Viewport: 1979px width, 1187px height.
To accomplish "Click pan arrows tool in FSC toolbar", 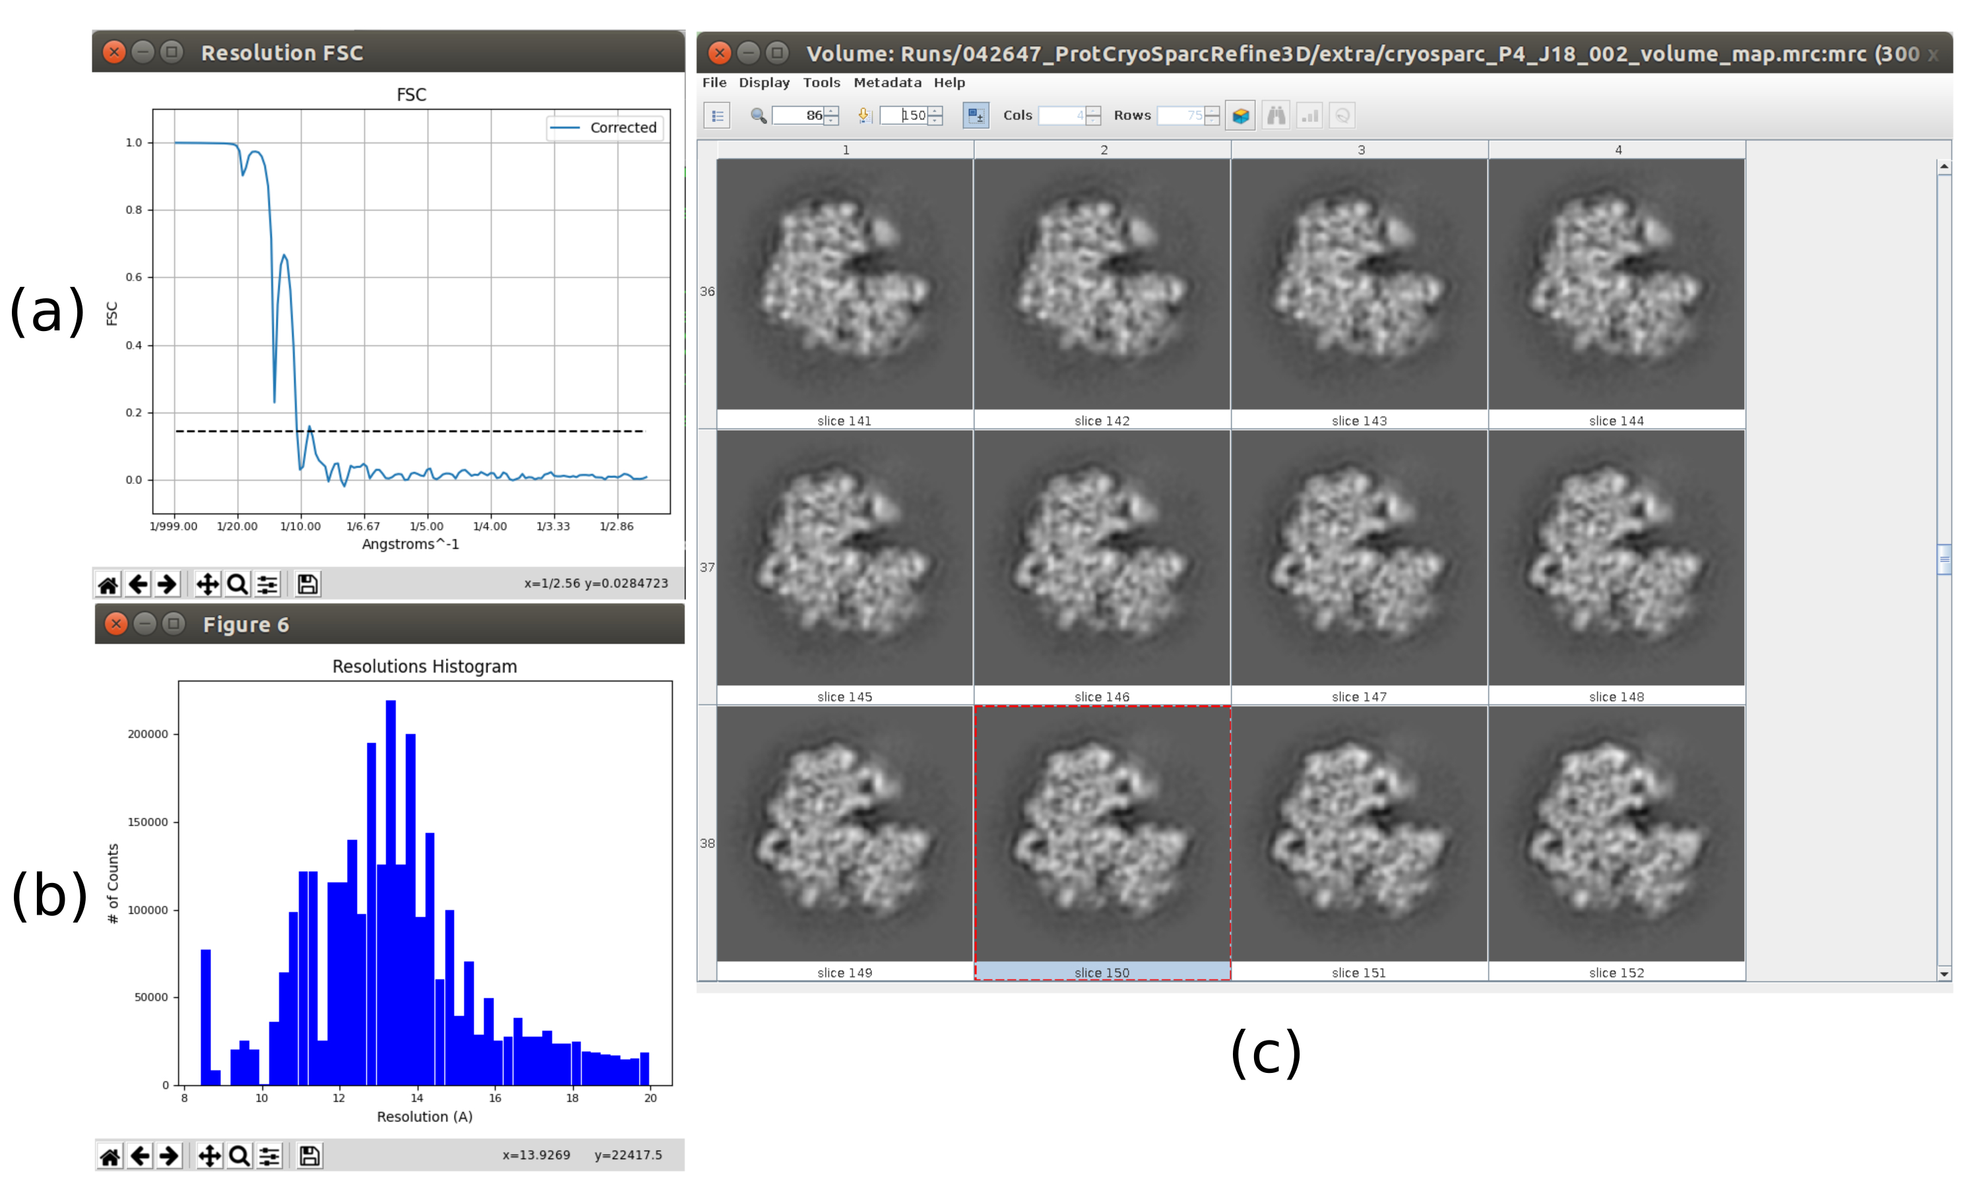I will (x=207, y=585).
